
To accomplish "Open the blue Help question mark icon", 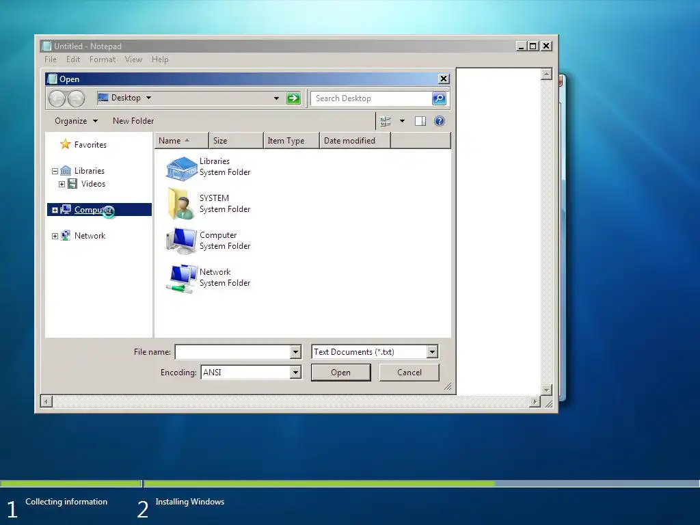I will (440, 121).
